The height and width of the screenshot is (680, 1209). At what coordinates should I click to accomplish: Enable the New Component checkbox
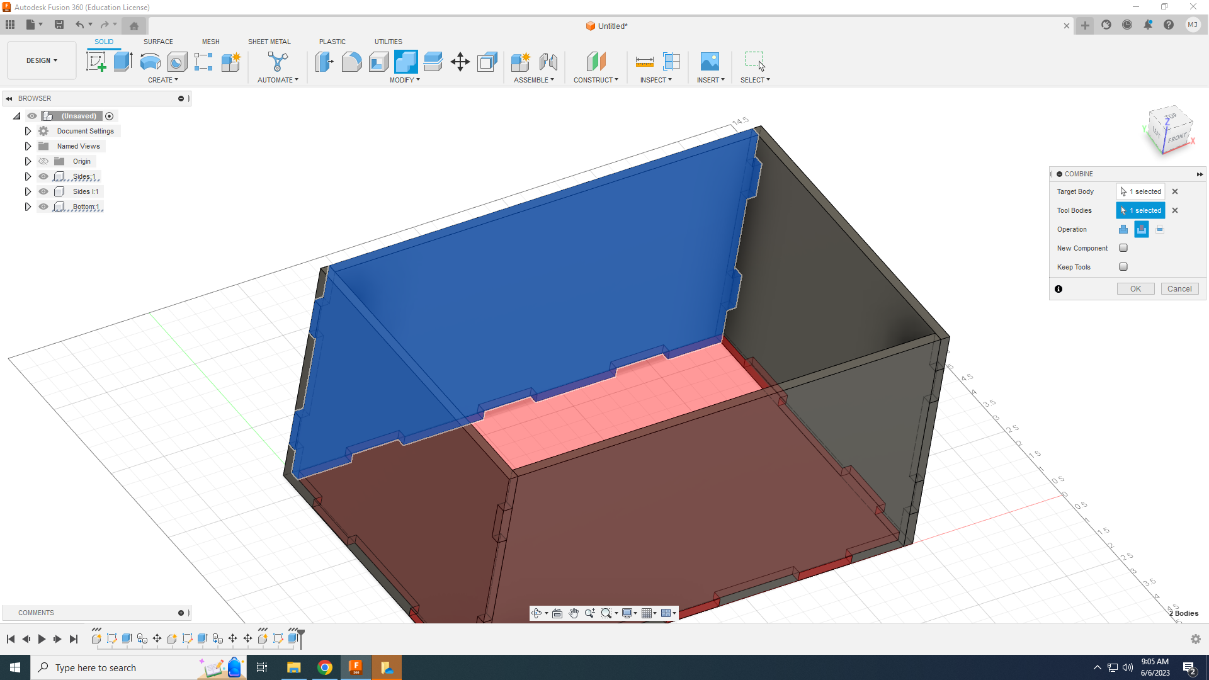1123,248
